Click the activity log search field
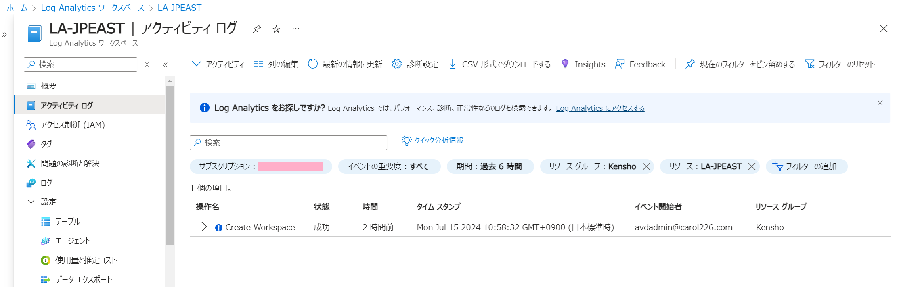Viewport: 899px width, 287px height. coord(288,143)
